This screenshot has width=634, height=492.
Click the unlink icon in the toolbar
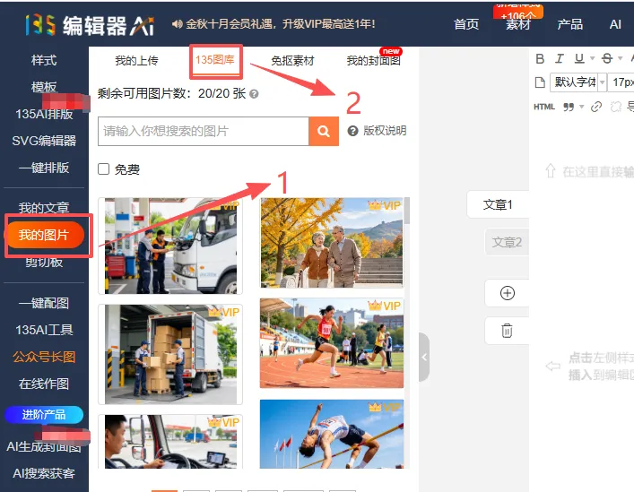pyautogui.click(x=615, y=107)
